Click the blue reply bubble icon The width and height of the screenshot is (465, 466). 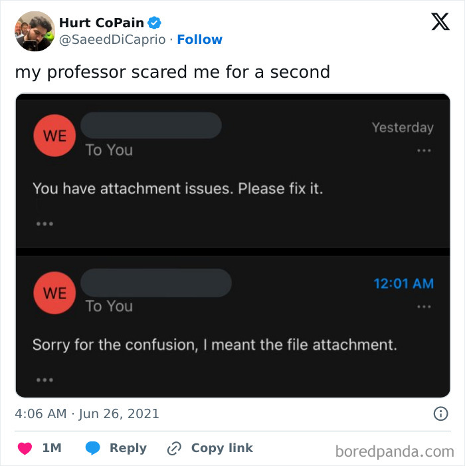pyautogui.click(x=94, y=449)
